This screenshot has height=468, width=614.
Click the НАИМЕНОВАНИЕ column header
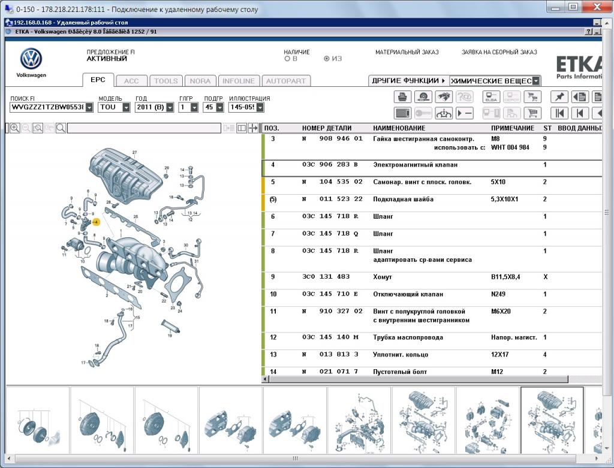pyautogui.click(x=399, y=128)
